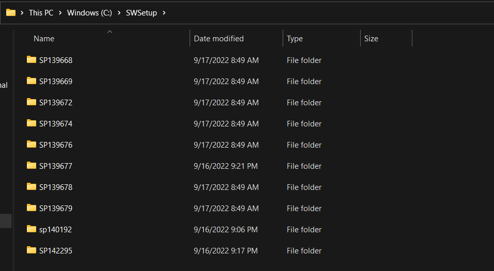
Task: Sort by the Size column header
Action: [x=371, y=39]
